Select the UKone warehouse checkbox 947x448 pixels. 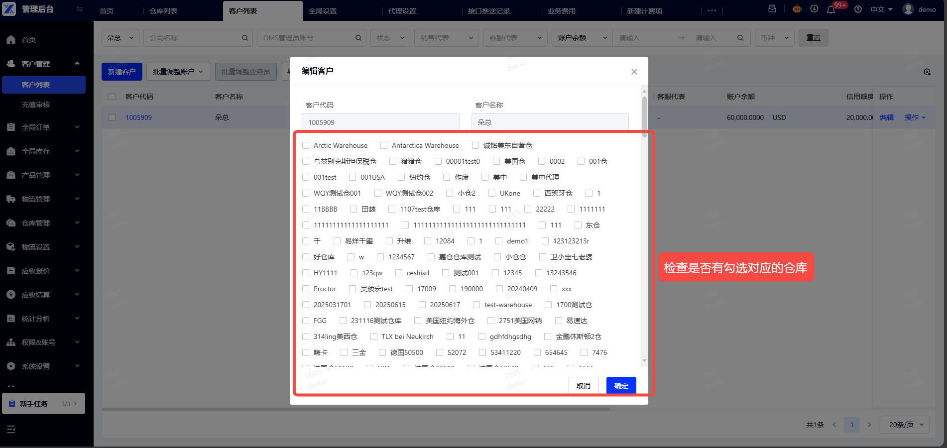pyautogui.click(x=492, y=193)
